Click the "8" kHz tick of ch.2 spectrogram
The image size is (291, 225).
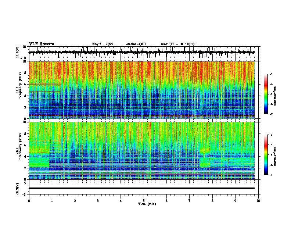(26, 134)
